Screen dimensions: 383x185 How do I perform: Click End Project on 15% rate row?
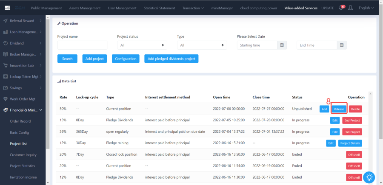(x=352, y=120)
